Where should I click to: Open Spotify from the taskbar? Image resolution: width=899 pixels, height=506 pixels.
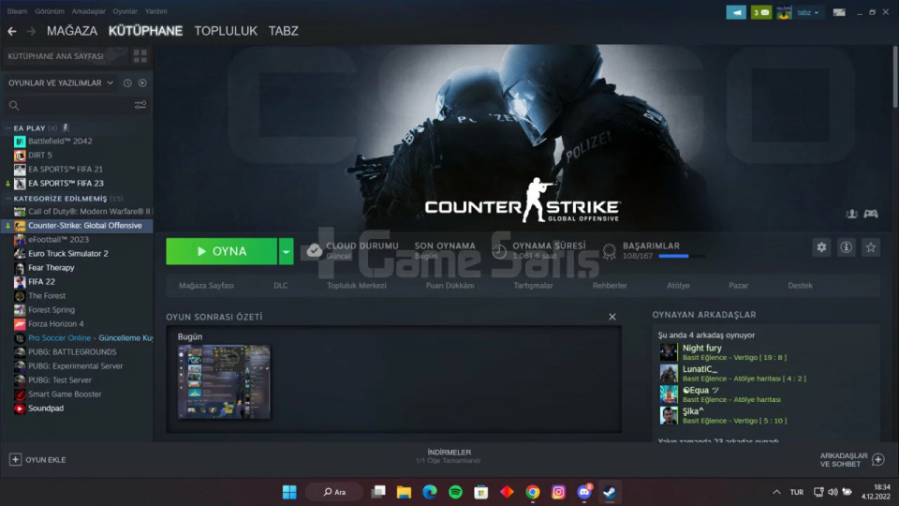[455, 492]
